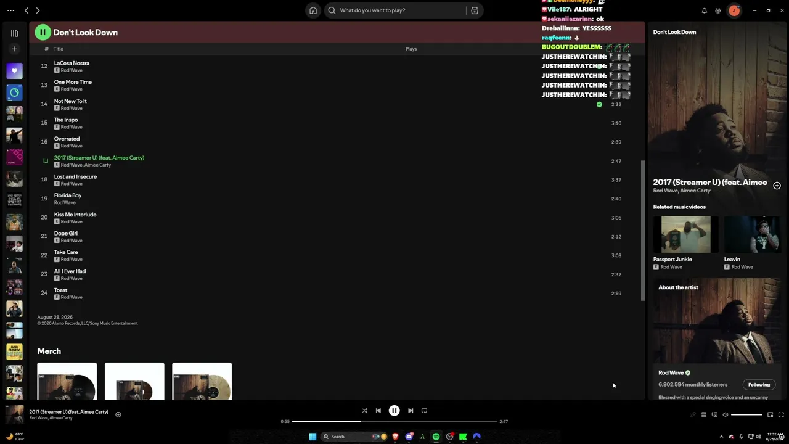789x444 pixels.
Task: Select track 'The Inspo'
Action: 66,120
